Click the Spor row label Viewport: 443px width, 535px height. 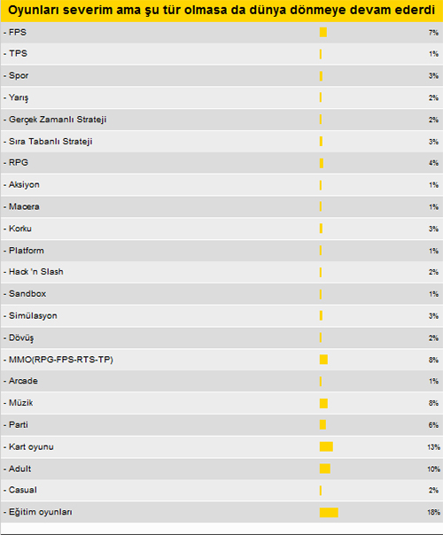tap(16, 75)
